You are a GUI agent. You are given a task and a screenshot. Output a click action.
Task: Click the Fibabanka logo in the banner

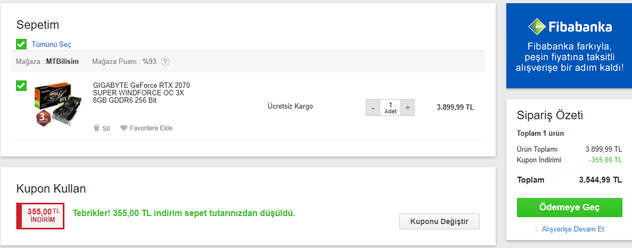point(569,27)
